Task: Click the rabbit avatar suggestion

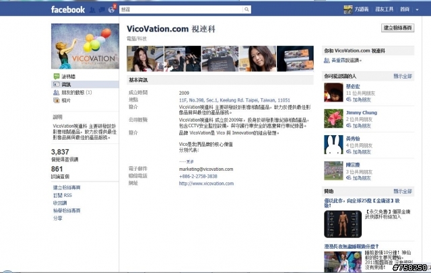Action: click(333, 145)
